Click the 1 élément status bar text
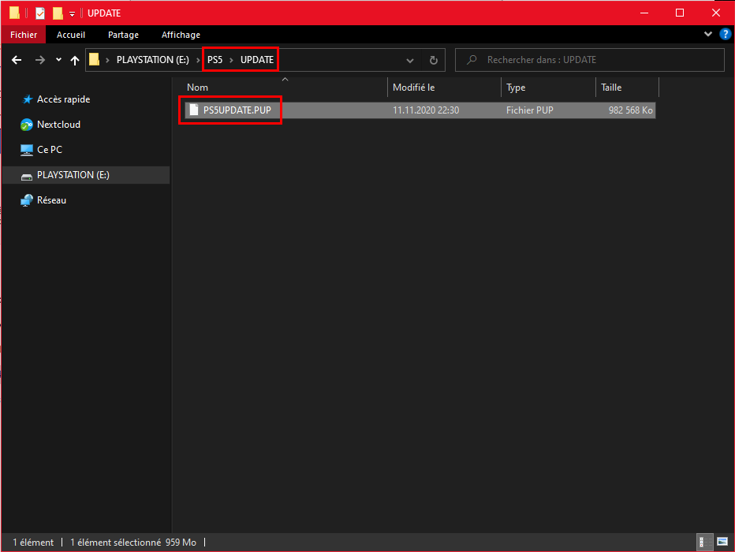The height and width of the screenshot is (552, 735). point(33,543)
